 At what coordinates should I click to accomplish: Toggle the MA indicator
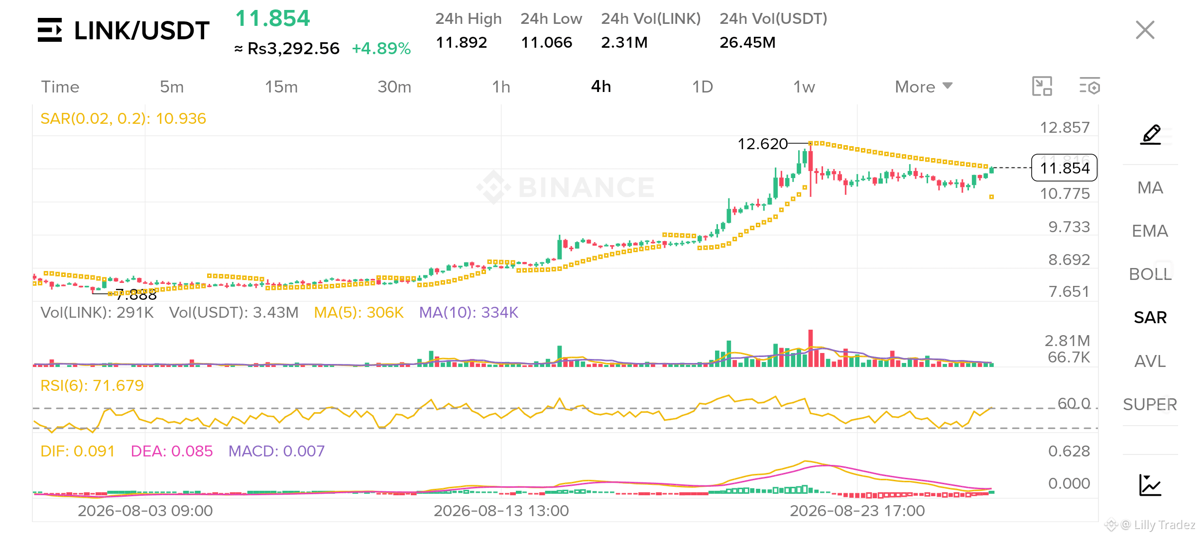(1150, 187)
